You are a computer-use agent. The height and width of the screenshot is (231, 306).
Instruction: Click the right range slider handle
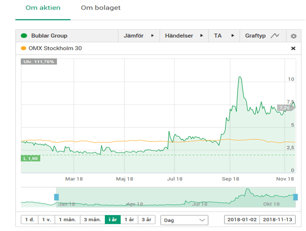coord(296,197)
